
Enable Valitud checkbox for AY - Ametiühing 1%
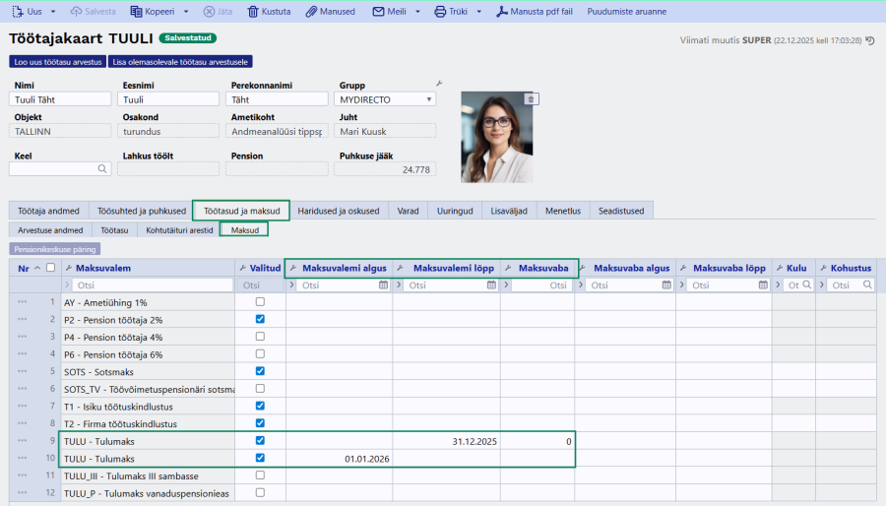click(x=260, y=302)
